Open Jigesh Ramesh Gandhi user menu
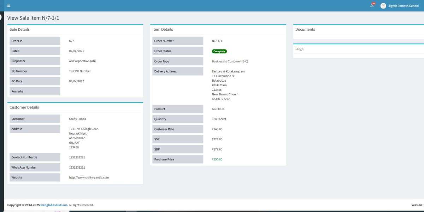The width and height of the screenshot is (424, 212). pos(403,6)
